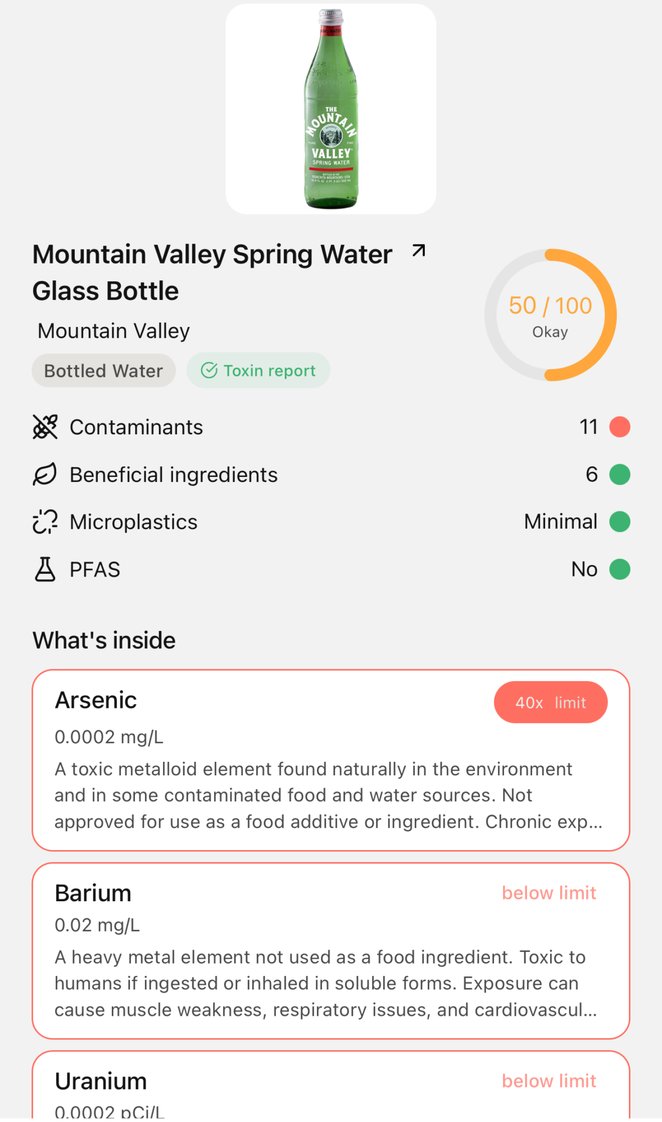The width and height of the screenshot is (662, 1122).
Task: Tap the Mountain Valley bottle product image
Action: click(x=331, y=109)
